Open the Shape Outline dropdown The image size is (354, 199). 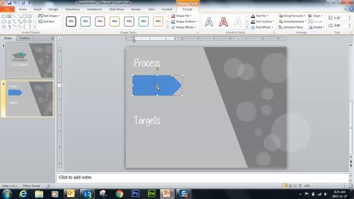184,22
